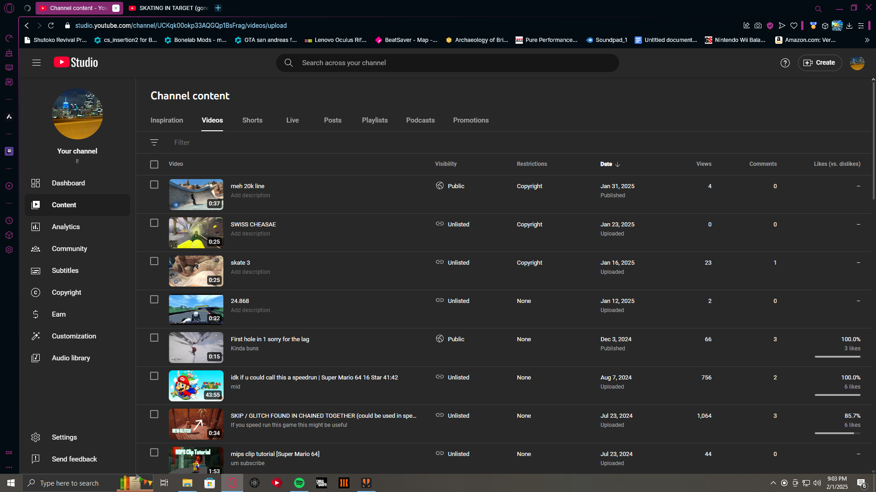Open Spotify from the Windows taskbar
This screenshot has width=876, height=492.
point(299,483)
